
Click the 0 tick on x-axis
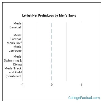(52, 85)
